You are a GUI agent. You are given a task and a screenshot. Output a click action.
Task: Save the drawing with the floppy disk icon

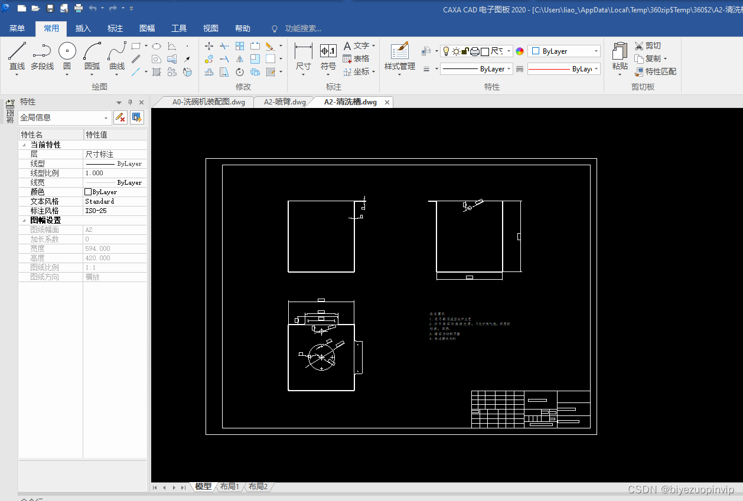[x=50, y=8]
